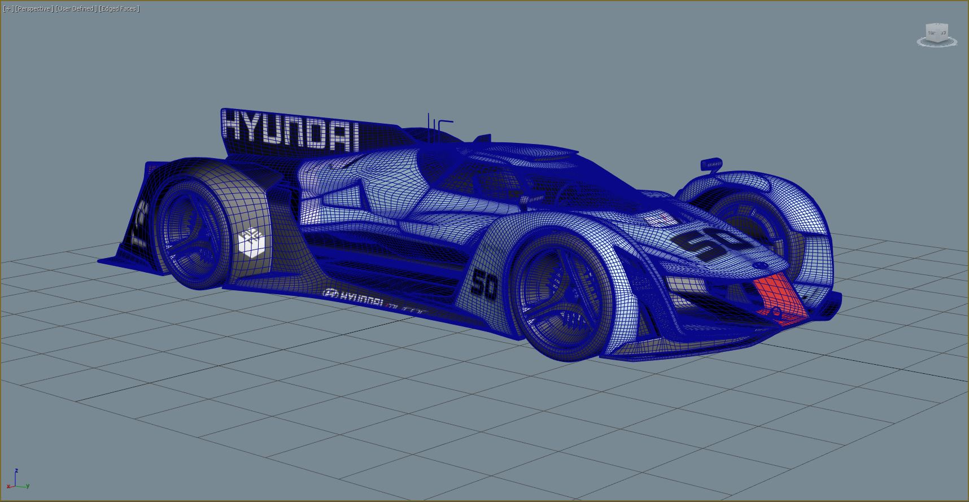
Task: Select the side mirror on the car
Action: [x=712, y=164]
